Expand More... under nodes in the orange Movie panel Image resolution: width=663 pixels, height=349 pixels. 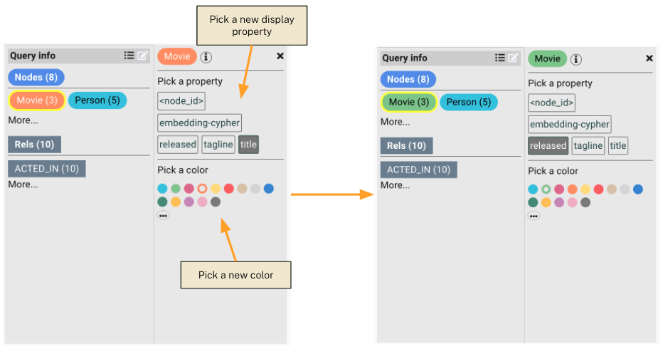(23, 120)
